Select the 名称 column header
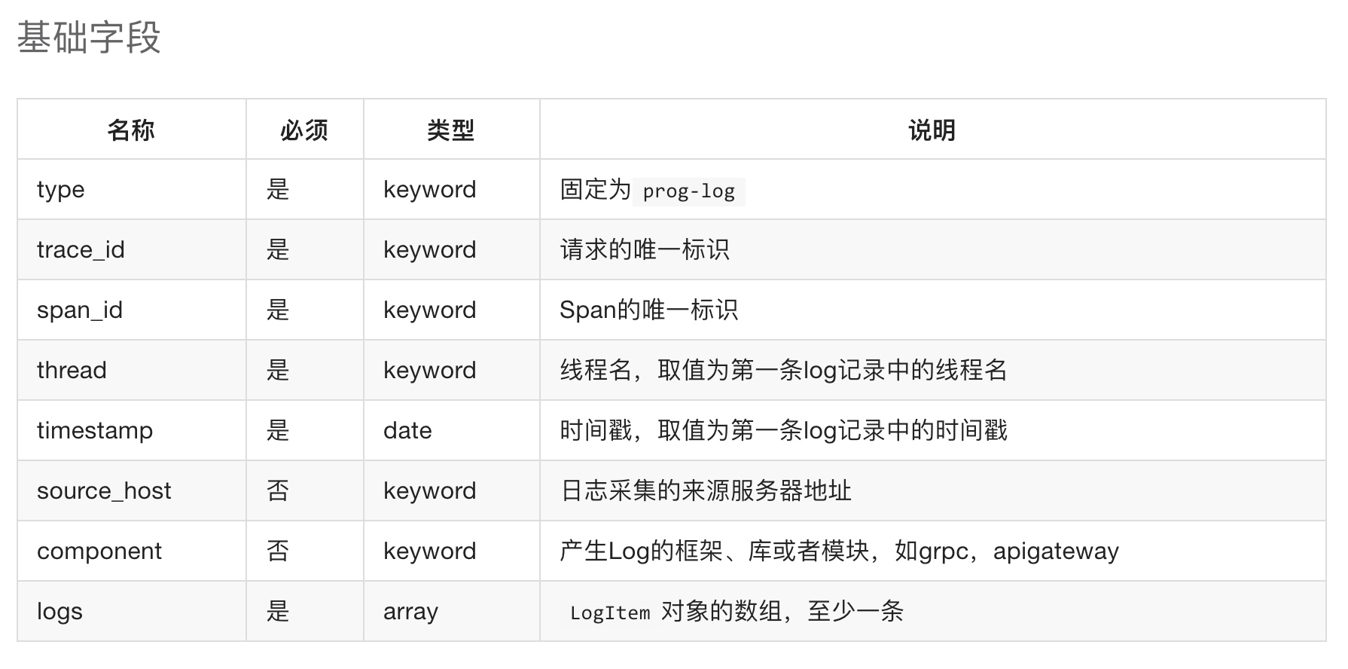This screenshot has width=1348, height=669. (x=131, y=130)
